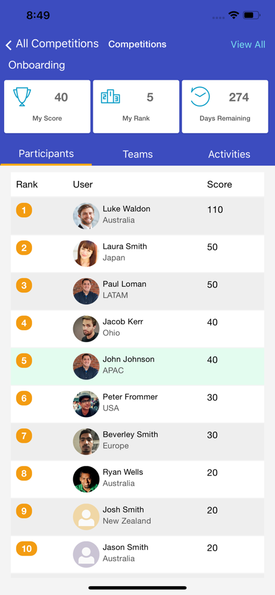
Task: Tap the All Competitions back link
Action: pos(57,43)
